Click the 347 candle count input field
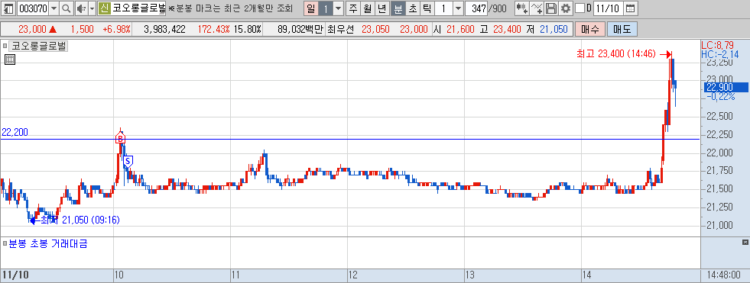The height and width of the screenshot is (283, 750). point(476,8)
